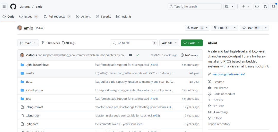Image resolution: width=278 pixels, height=132 pixels.
Task: View the MIT license link
Action: pos(221,88)
